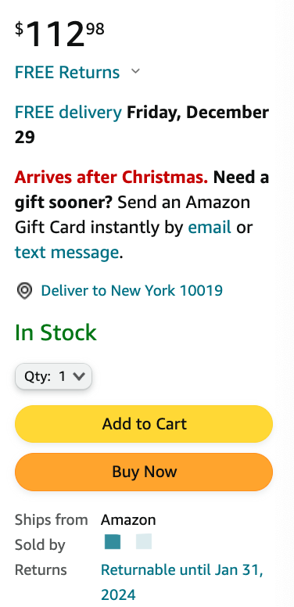Image resolution: width=294 pixels, height=607 pixels.
Task: Open the Qty quantity dropdown
Action: pyautogui.click(x=53, y=376)
